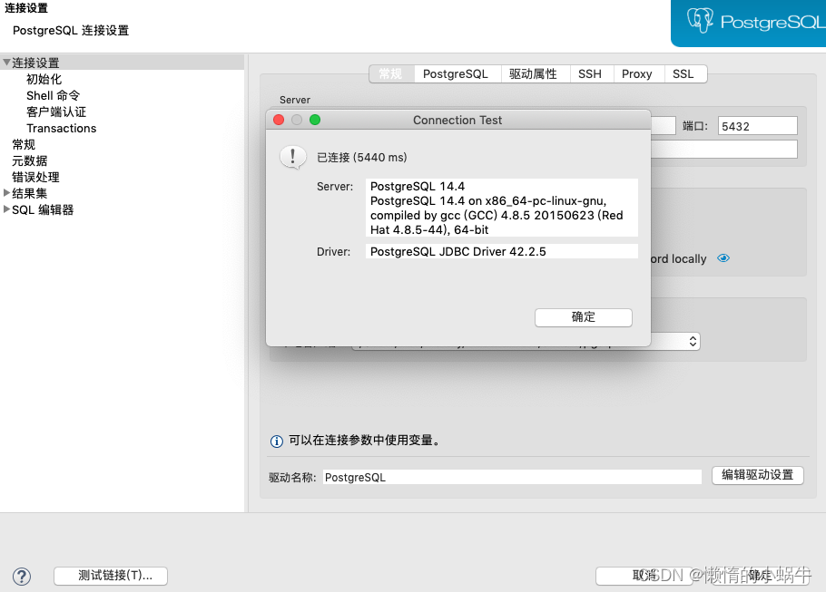Collapse the 连接设置 tree node
Screen dimensions: 826x592
pos(6,62)
